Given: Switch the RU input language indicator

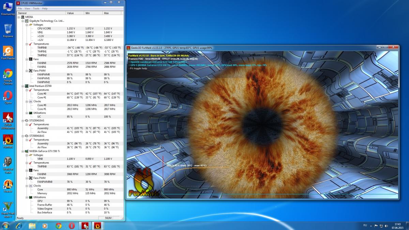Looking at the screenshot, I should (365, 226).
